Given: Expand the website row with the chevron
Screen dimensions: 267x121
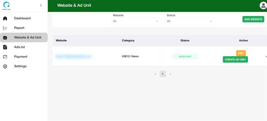Looking at the screenshot, I should tap(266, 57).
